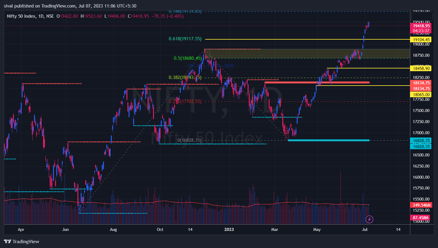This screenshot has height=248, width=438.
Task: Click the 16000.00 price axis label
Action: coord(421,177)
